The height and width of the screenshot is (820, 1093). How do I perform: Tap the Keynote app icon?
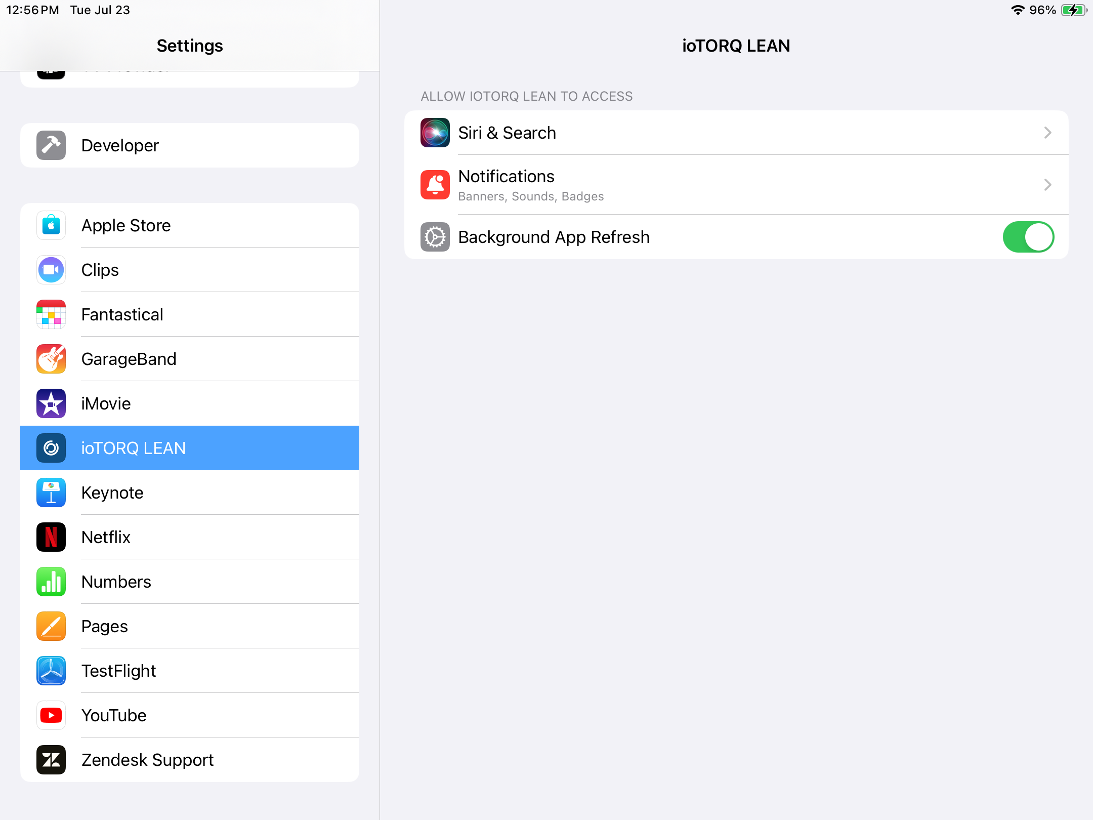[x=51, y=493]
